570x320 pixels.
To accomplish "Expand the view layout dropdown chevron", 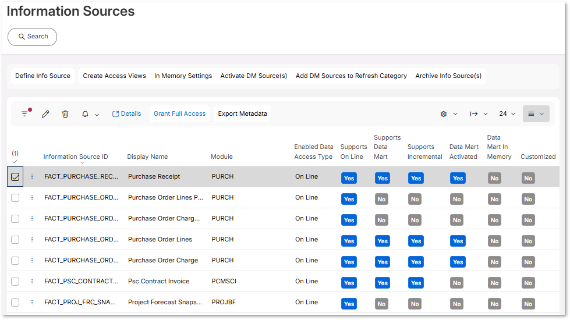I will 541,114.
